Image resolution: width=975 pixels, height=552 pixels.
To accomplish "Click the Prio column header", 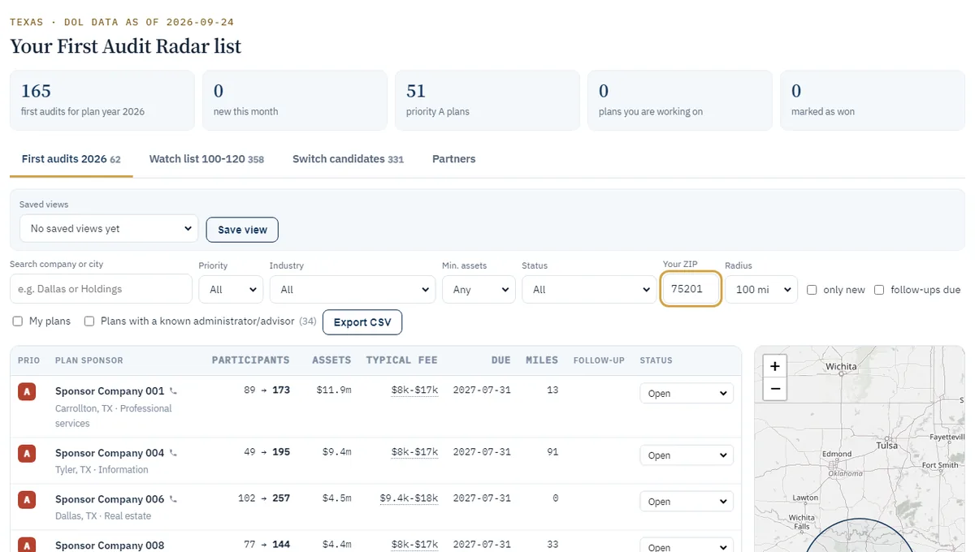I will point(28,360).
